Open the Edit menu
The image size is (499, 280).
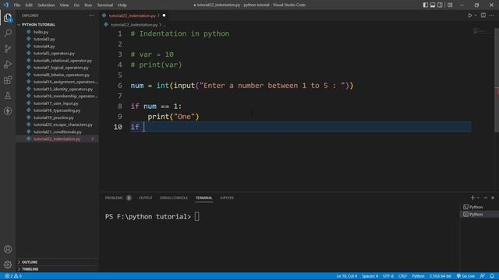click(x=29, y=5)
